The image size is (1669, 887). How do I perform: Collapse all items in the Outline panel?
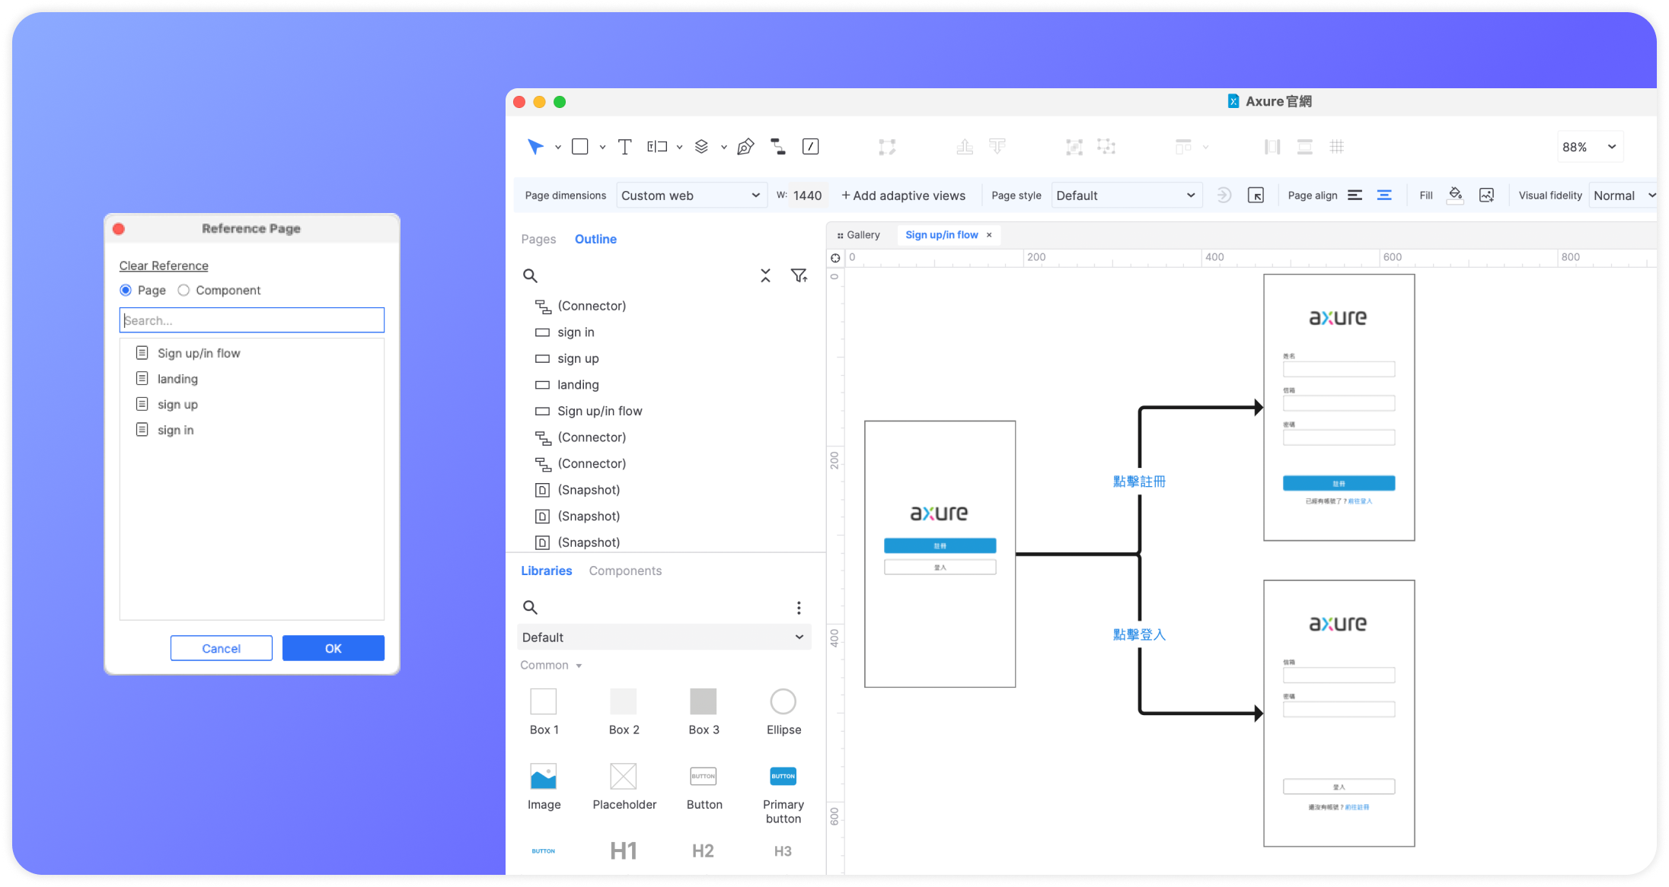coord(765,275)
